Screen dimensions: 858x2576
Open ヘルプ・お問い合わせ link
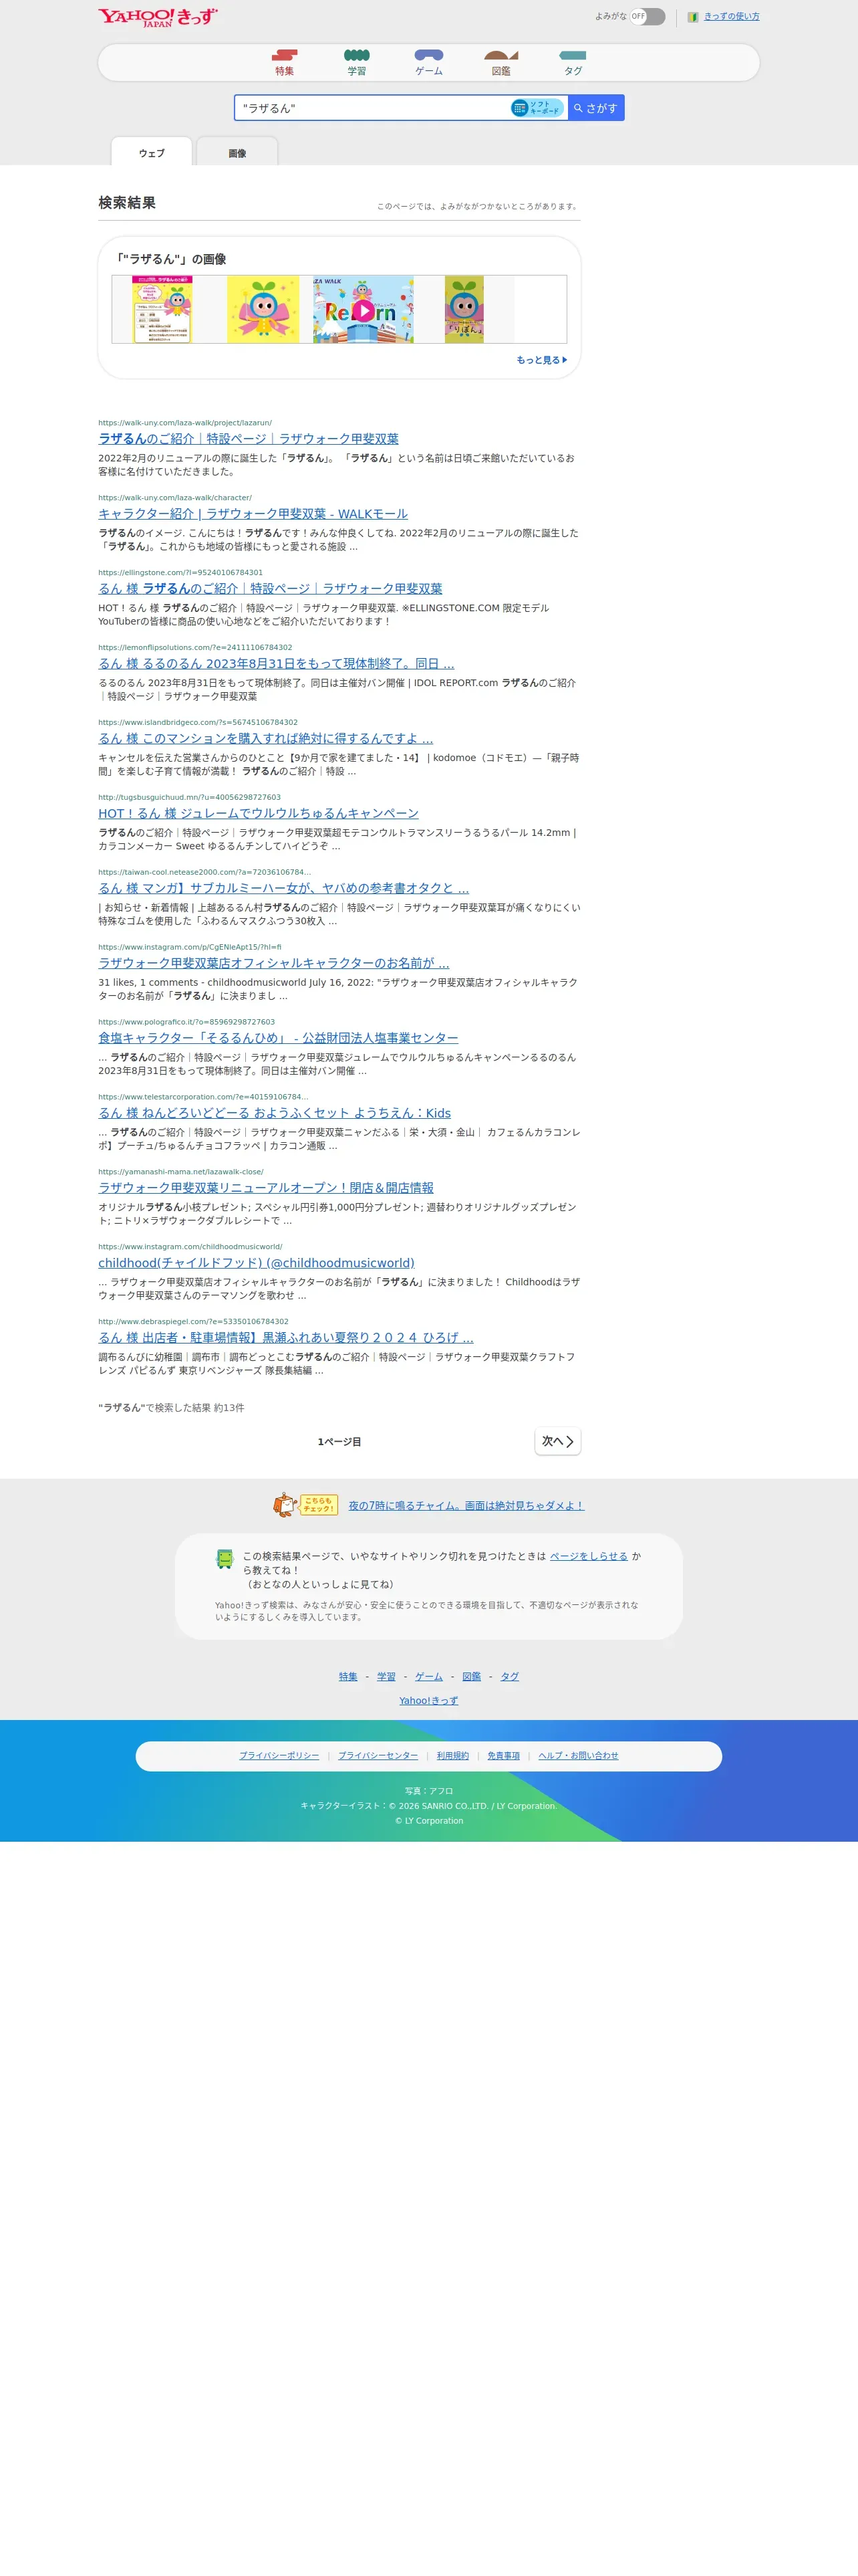pyautogui.click(x=578, y=1756)
